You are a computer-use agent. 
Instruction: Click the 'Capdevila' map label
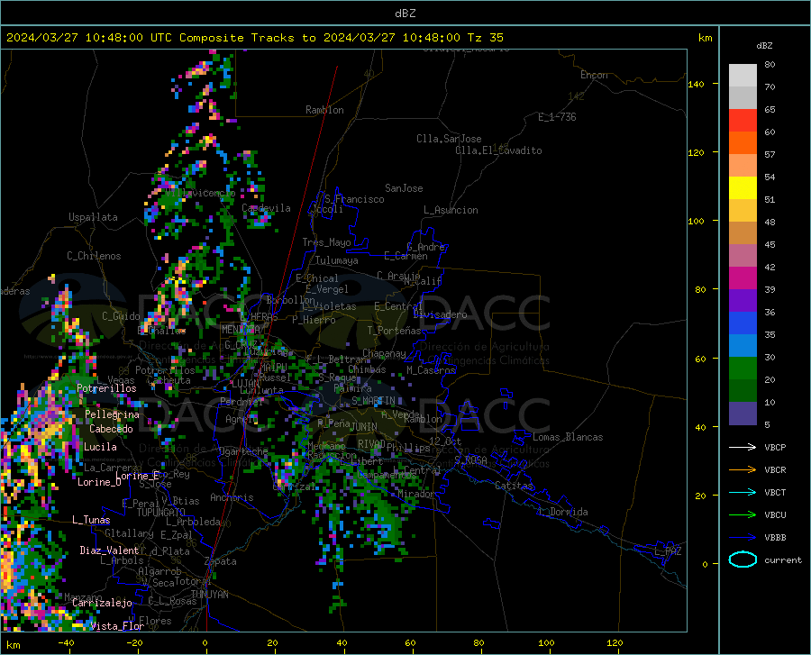267,208
